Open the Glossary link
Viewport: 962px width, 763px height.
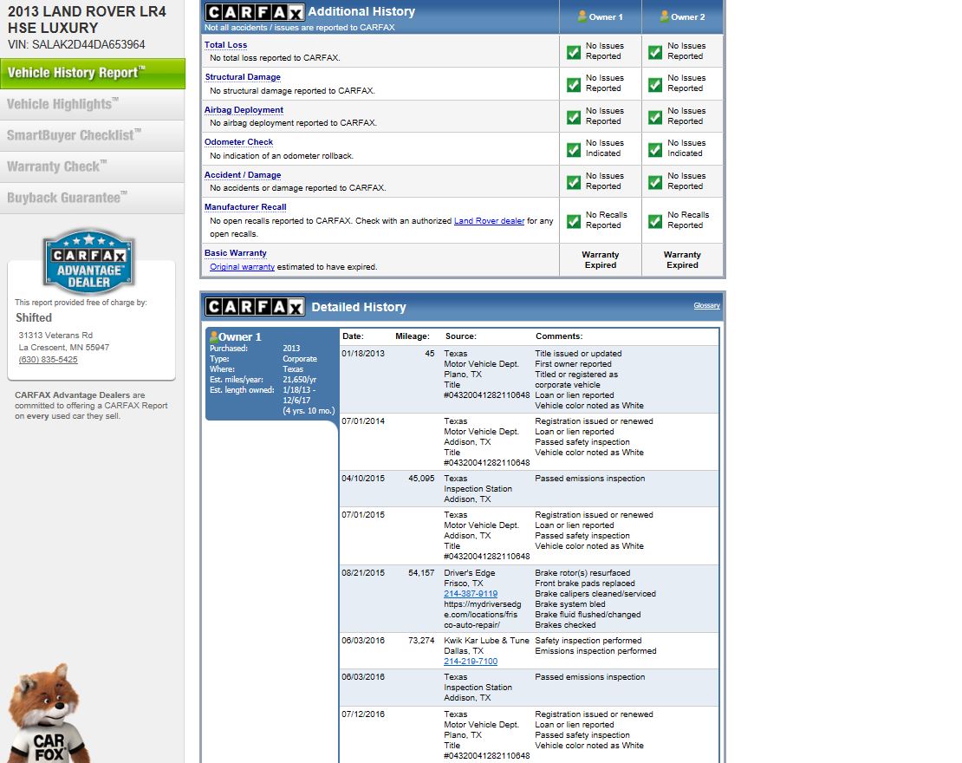point(707,306)
